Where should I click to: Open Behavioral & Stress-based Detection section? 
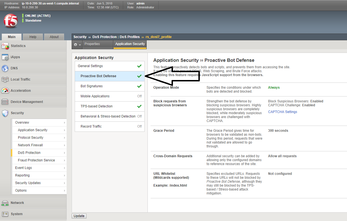[x=110, y=116]
